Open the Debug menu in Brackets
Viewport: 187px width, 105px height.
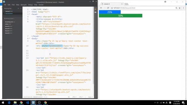(x=30, y=5)
